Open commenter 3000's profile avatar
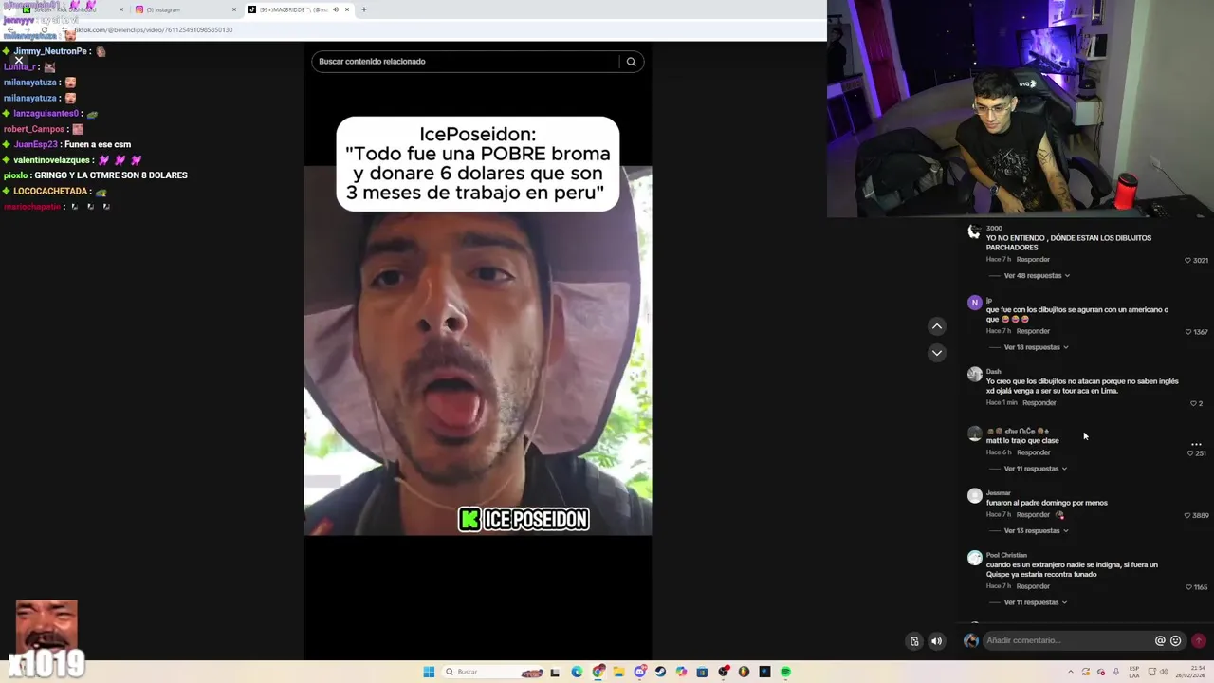Viewport: 1214px width, 683px height. [x=974, y=231]
